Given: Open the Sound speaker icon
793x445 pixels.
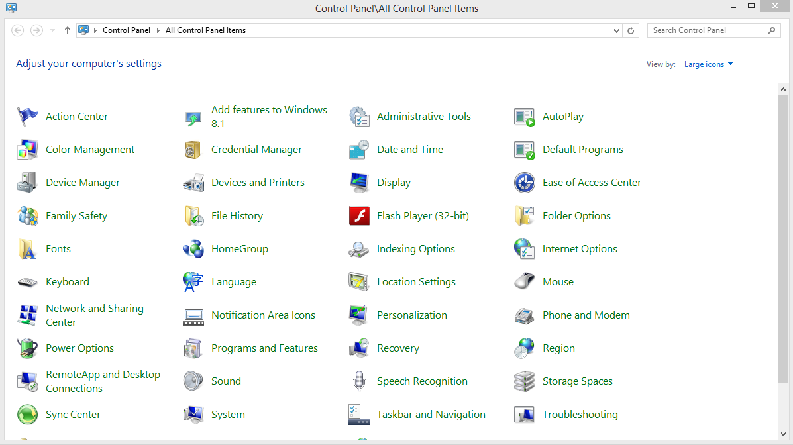Looking at the screenshot, I should [193, 381].
